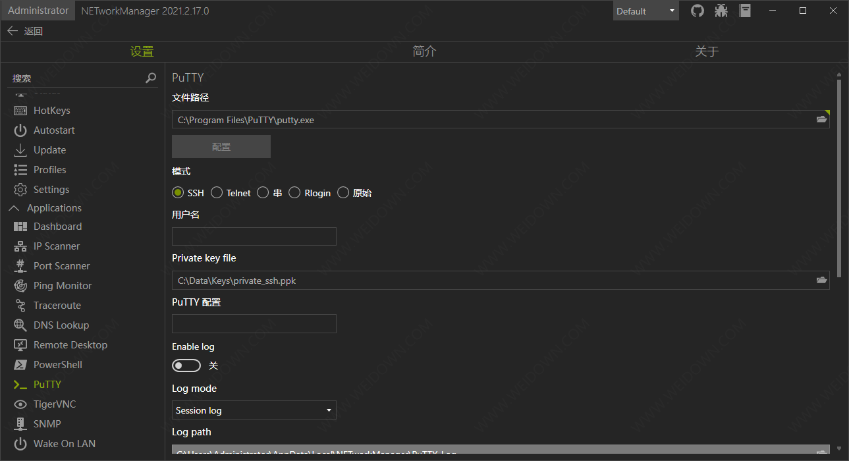
Task: Click the IP Scanner network icon
Action: pyautogui.click(x=20, y=246)
